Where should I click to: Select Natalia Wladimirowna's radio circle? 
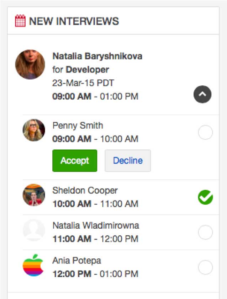(205, 232)
